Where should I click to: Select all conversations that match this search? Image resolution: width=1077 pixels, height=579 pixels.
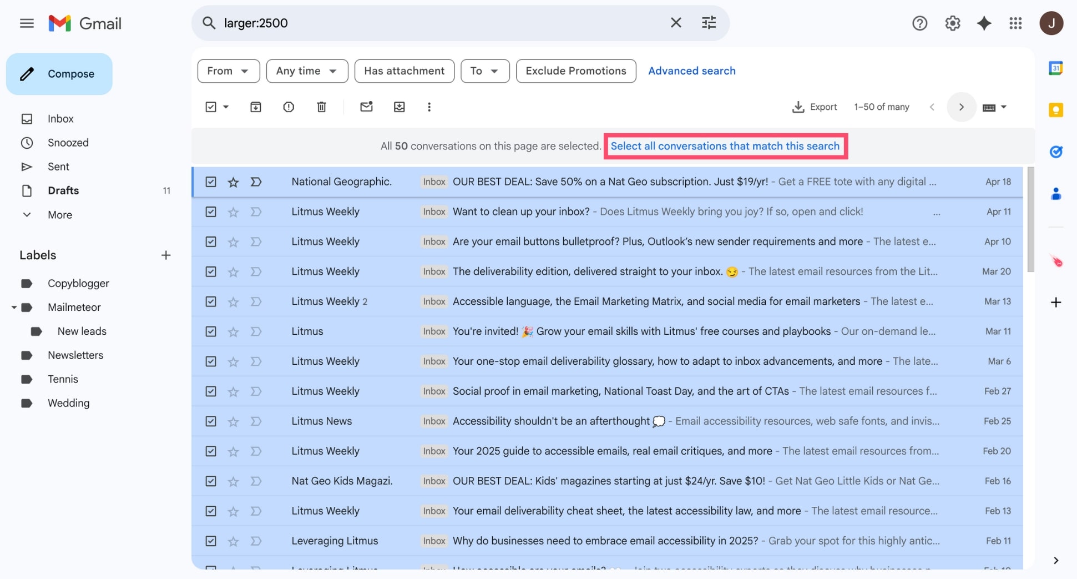[725, 146]
